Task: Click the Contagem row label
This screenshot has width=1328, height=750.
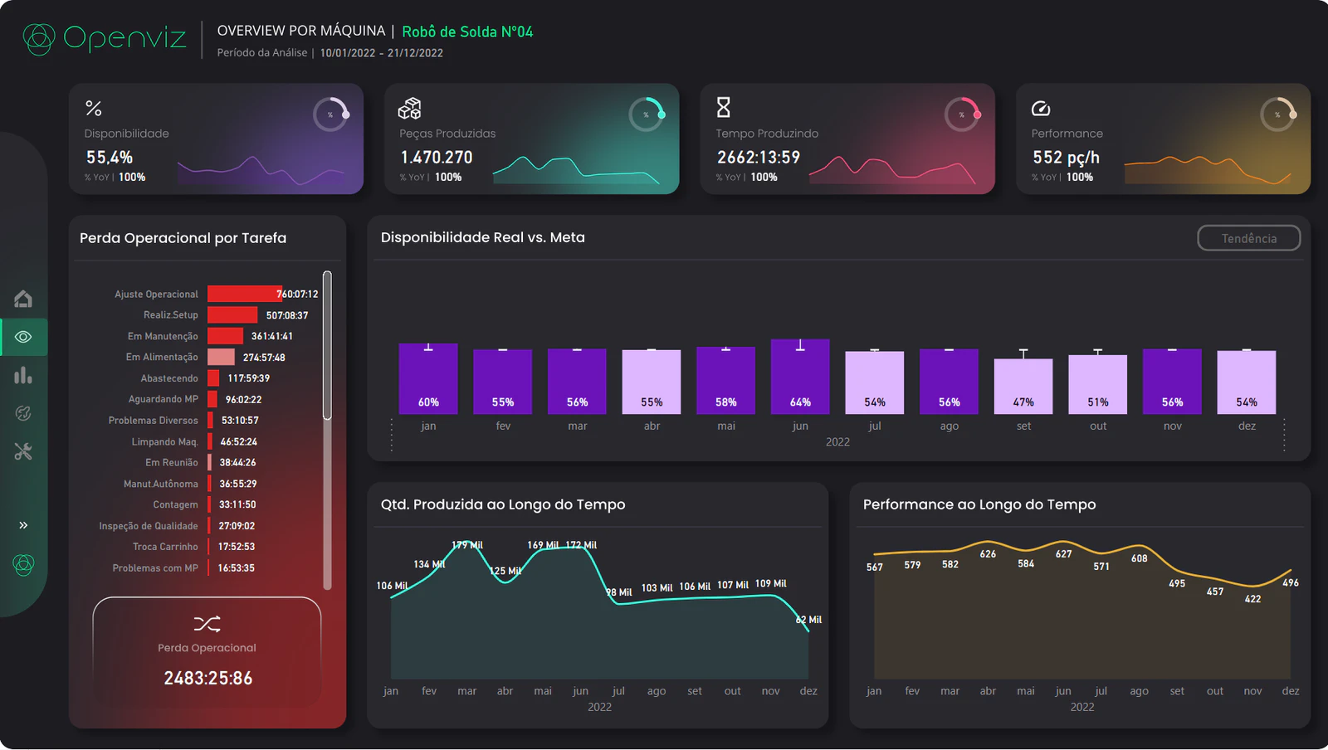Action: click(x=176, y=504)
